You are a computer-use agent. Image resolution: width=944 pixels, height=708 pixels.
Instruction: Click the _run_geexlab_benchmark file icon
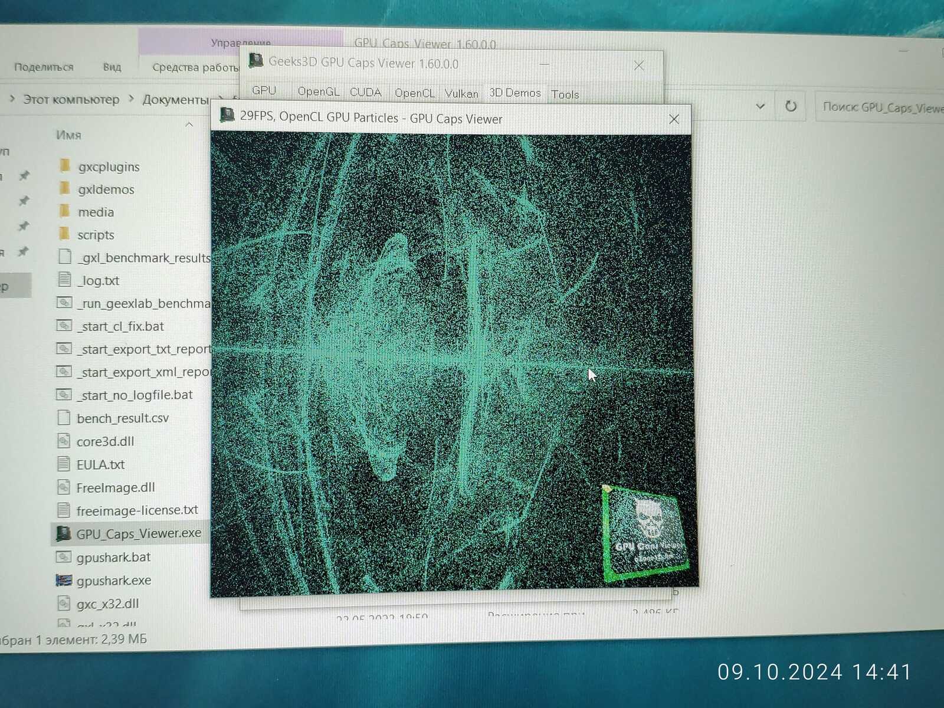[64, 303]
